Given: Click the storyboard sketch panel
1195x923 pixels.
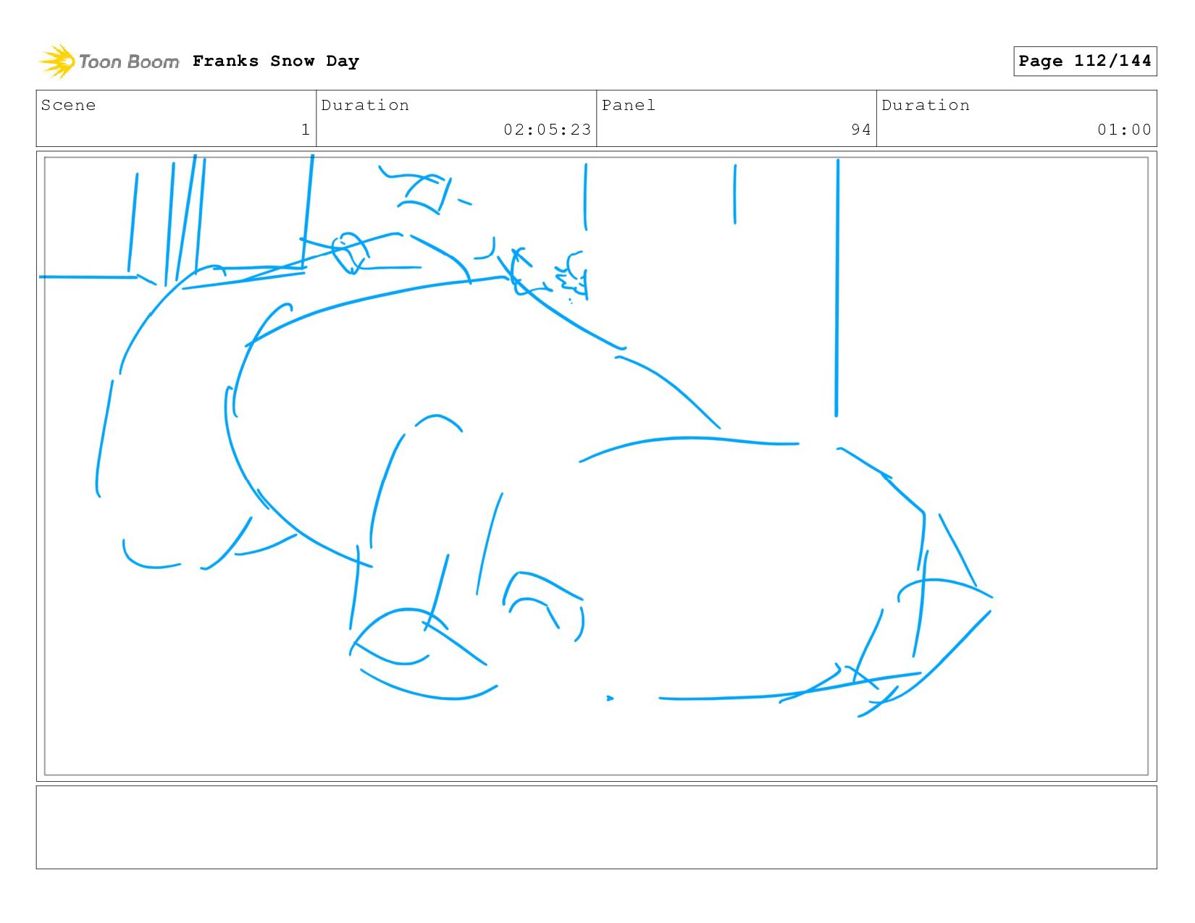Looking at the screenshot, I should tap(596, 466).
